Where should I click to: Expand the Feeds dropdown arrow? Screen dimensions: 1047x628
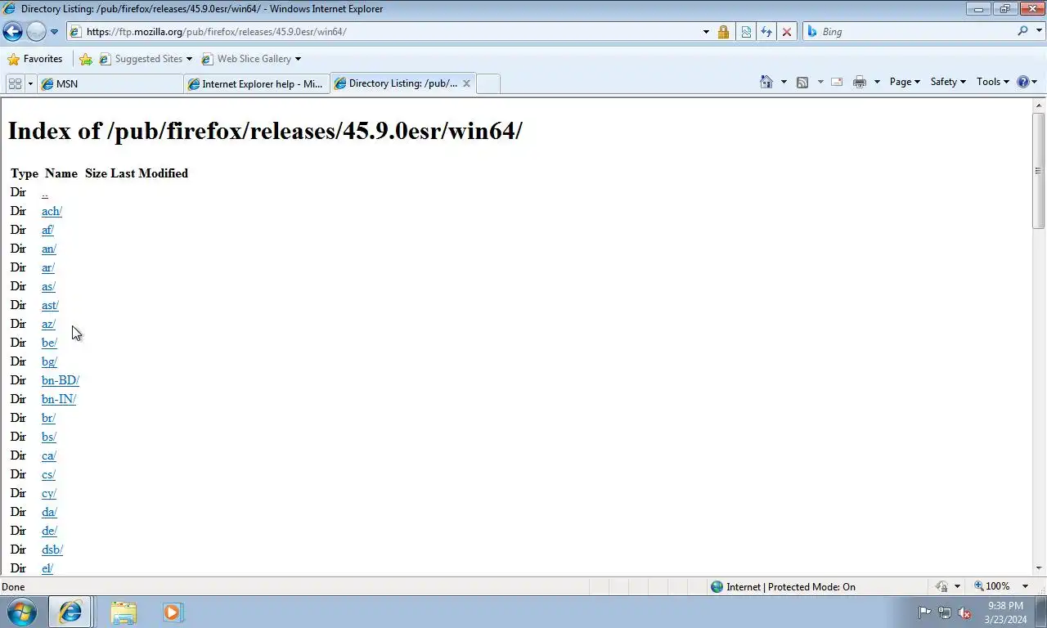820,82
